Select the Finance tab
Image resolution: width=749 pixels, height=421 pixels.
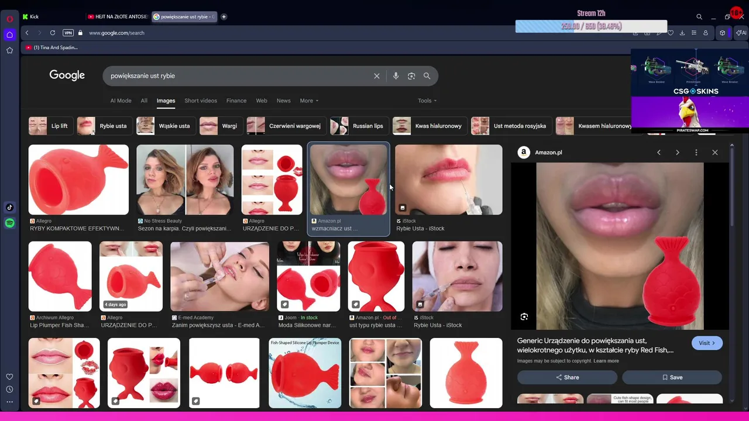(236, 101)
